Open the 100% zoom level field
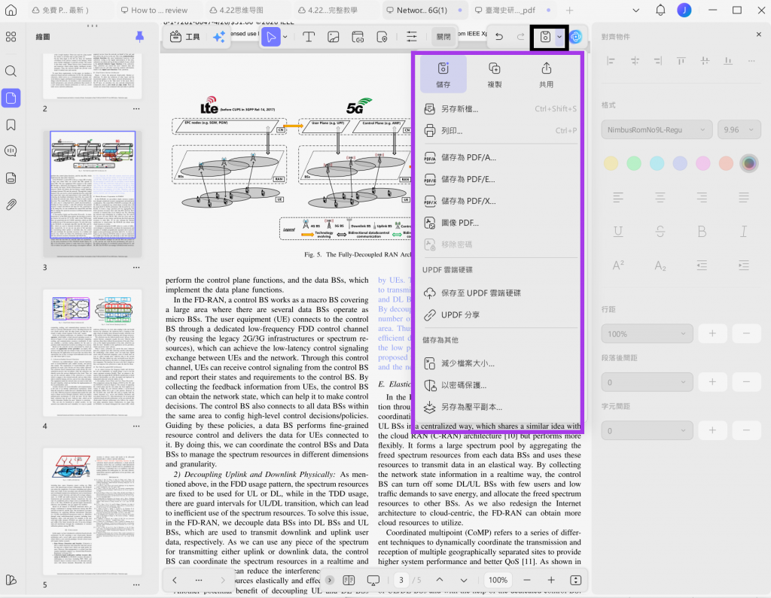Image resolution: width=771 pixels, height=598 pixels. (x=498, y=580)
